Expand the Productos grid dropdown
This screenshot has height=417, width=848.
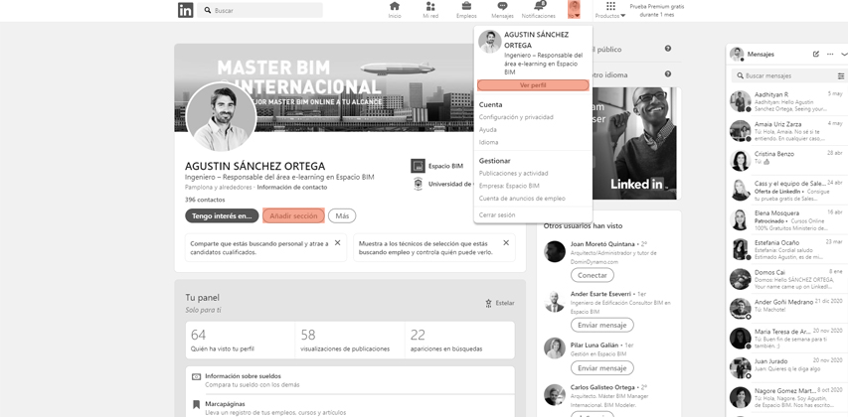pyautogui.click(x=610, y=10)
